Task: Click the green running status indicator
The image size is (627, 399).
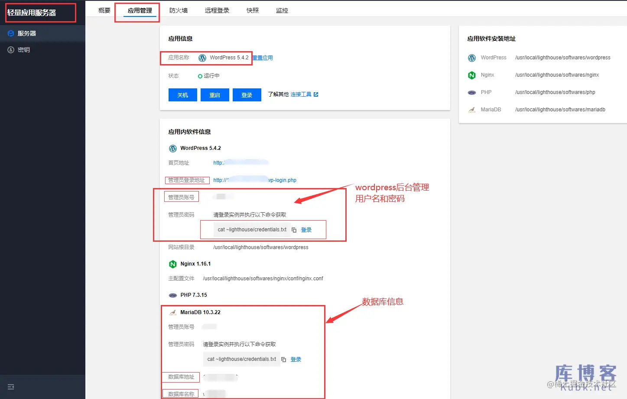Action: click(x=200, y=76)
